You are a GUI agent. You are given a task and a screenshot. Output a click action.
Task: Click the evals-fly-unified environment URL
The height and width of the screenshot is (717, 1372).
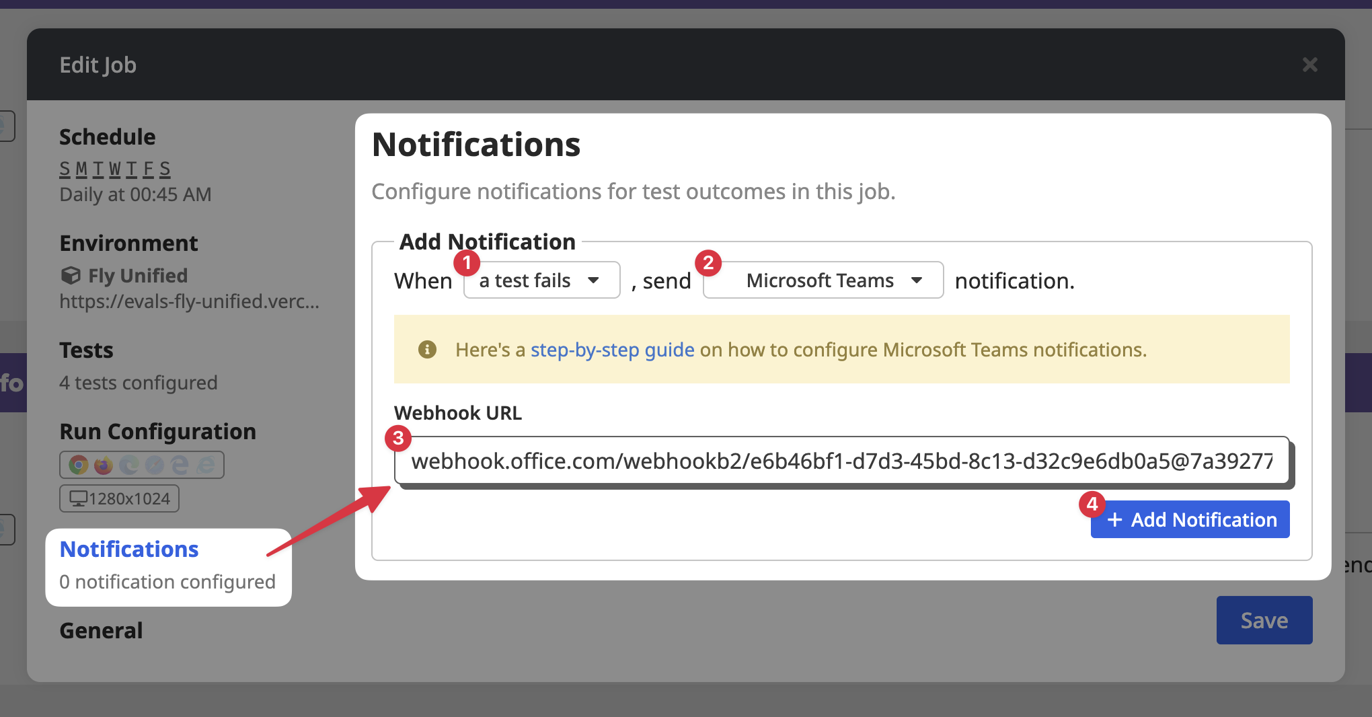coord(190,301)
